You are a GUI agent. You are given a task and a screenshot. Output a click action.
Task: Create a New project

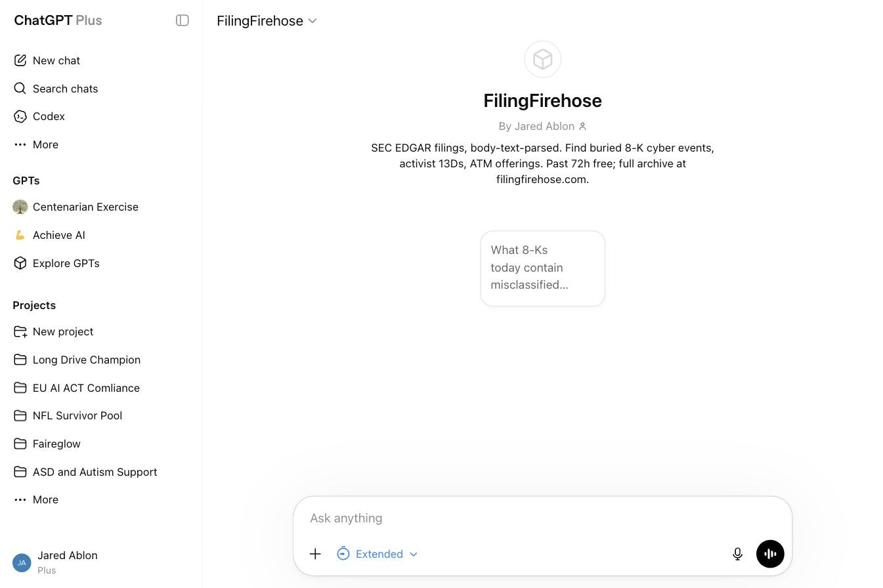click(x=101, y=331)
